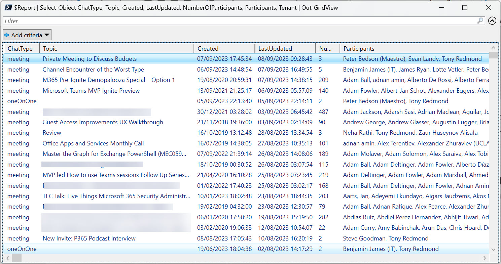The width and height of the screenshot is (501, 264).
Task: Open the Add criteria dropdown
Action: click(27, 35)
